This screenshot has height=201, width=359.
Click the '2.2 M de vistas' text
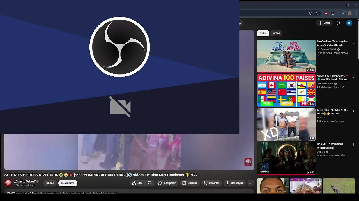click(325, 87)
